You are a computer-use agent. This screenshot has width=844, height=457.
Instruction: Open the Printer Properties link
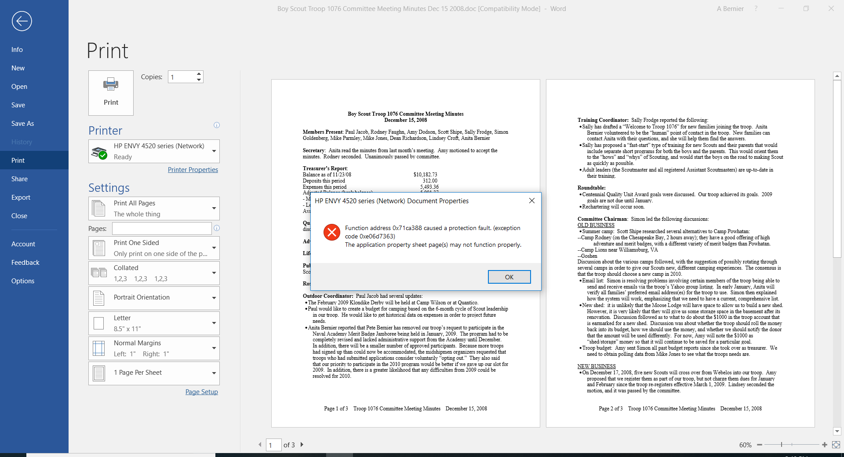(x=193, y=170)
